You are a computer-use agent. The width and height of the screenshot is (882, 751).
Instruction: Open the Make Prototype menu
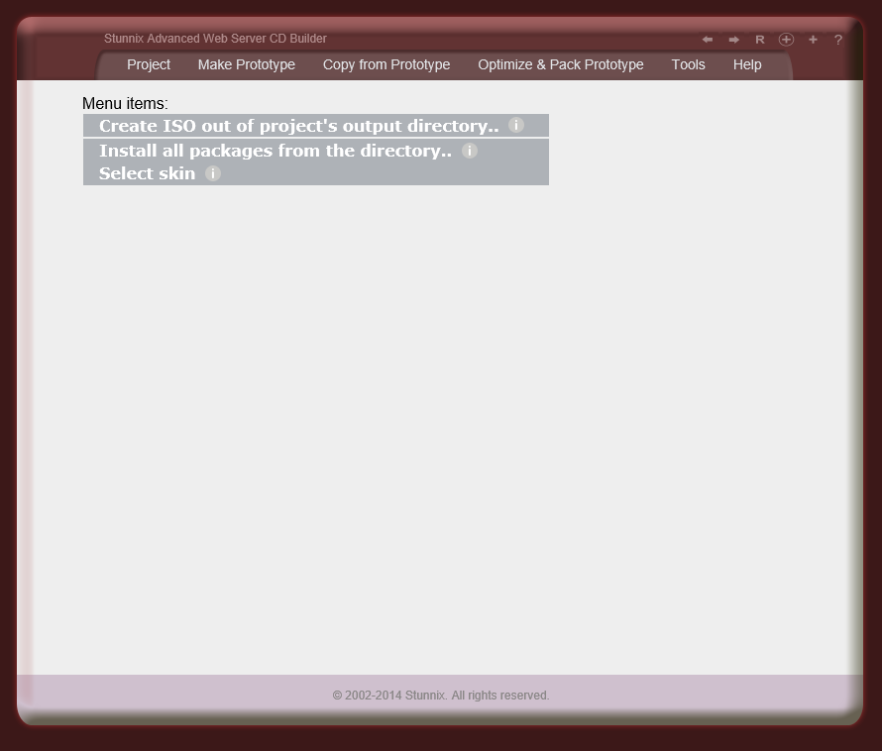(246, 64)
